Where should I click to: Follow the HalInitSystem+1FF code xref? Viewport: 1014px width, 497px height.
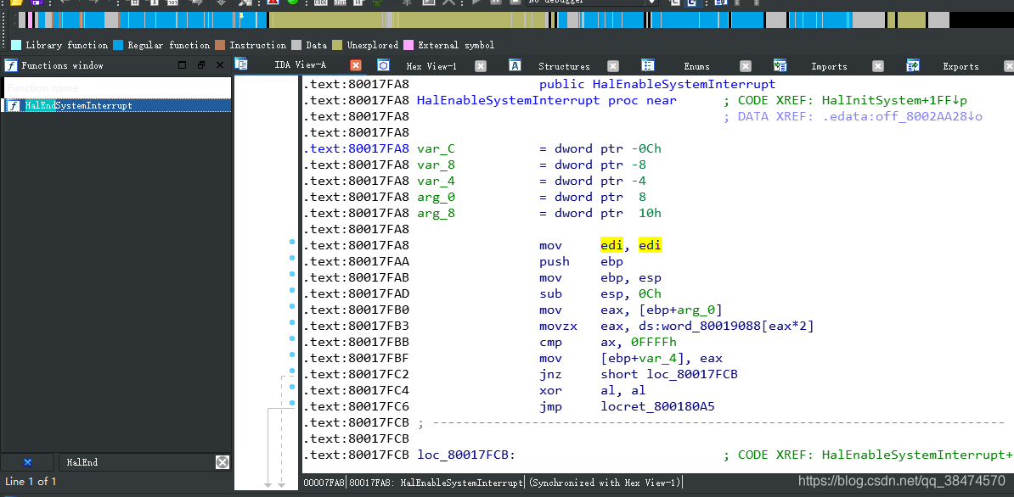(x=894, y=101)
